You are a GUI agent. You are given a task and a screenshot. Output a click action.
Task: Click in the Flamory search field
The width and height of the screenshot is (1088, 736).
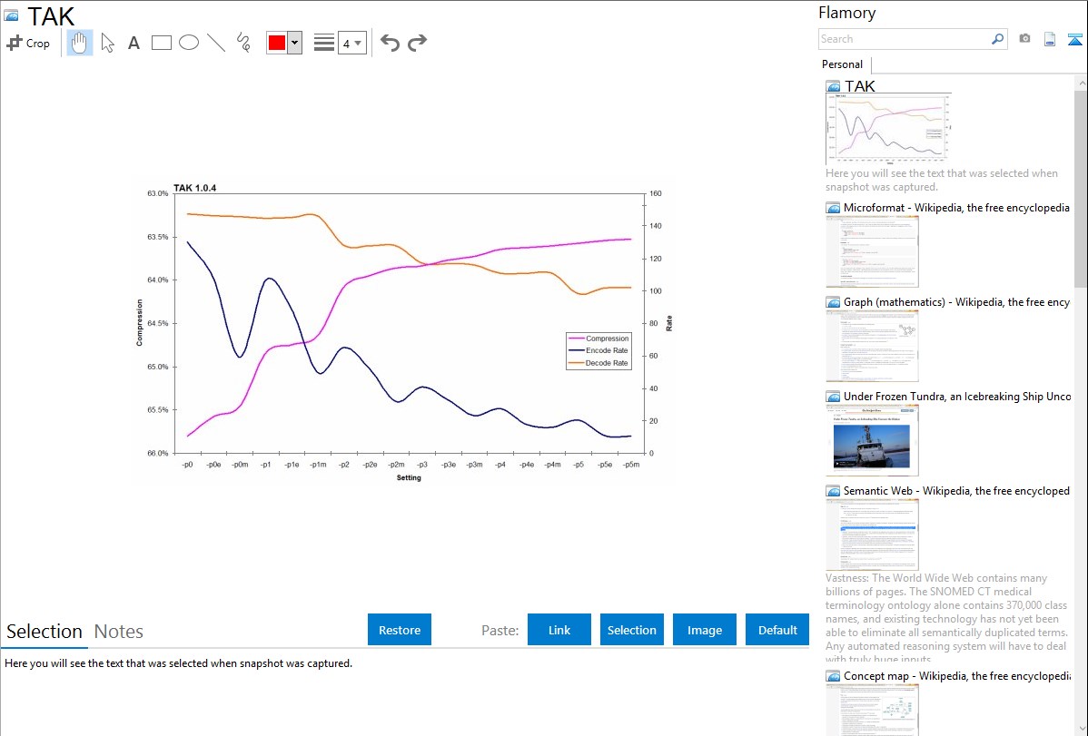coord(905,39)
